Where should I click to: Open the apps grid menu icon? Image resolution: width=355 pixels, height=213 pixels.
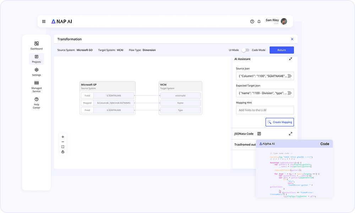44,22
